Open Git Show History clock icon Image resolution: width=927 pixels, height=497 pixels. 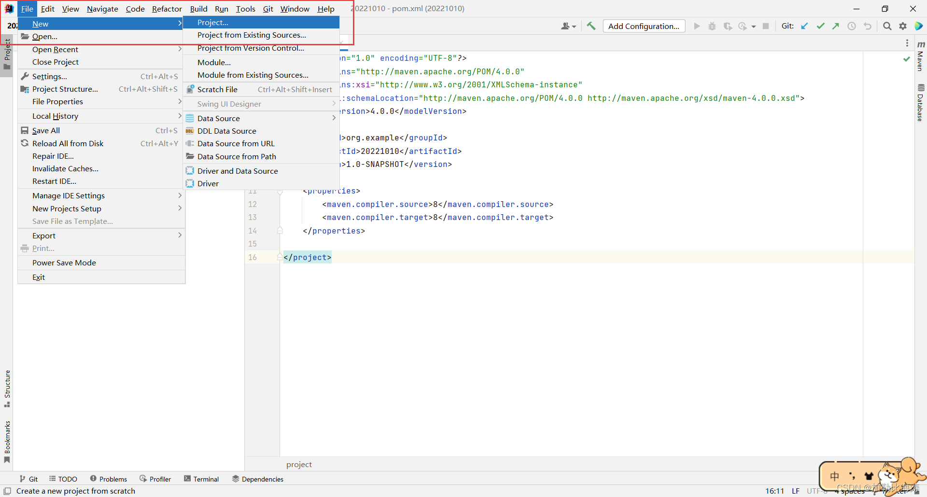click(852, 26)
